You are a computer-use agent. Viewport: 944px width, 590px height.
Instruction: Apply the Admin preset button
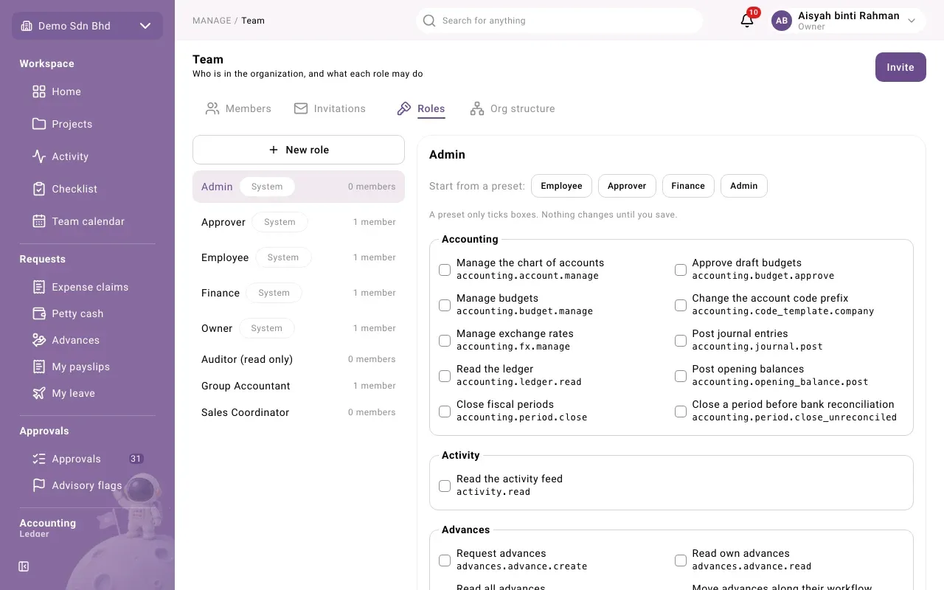click(744, 186)
